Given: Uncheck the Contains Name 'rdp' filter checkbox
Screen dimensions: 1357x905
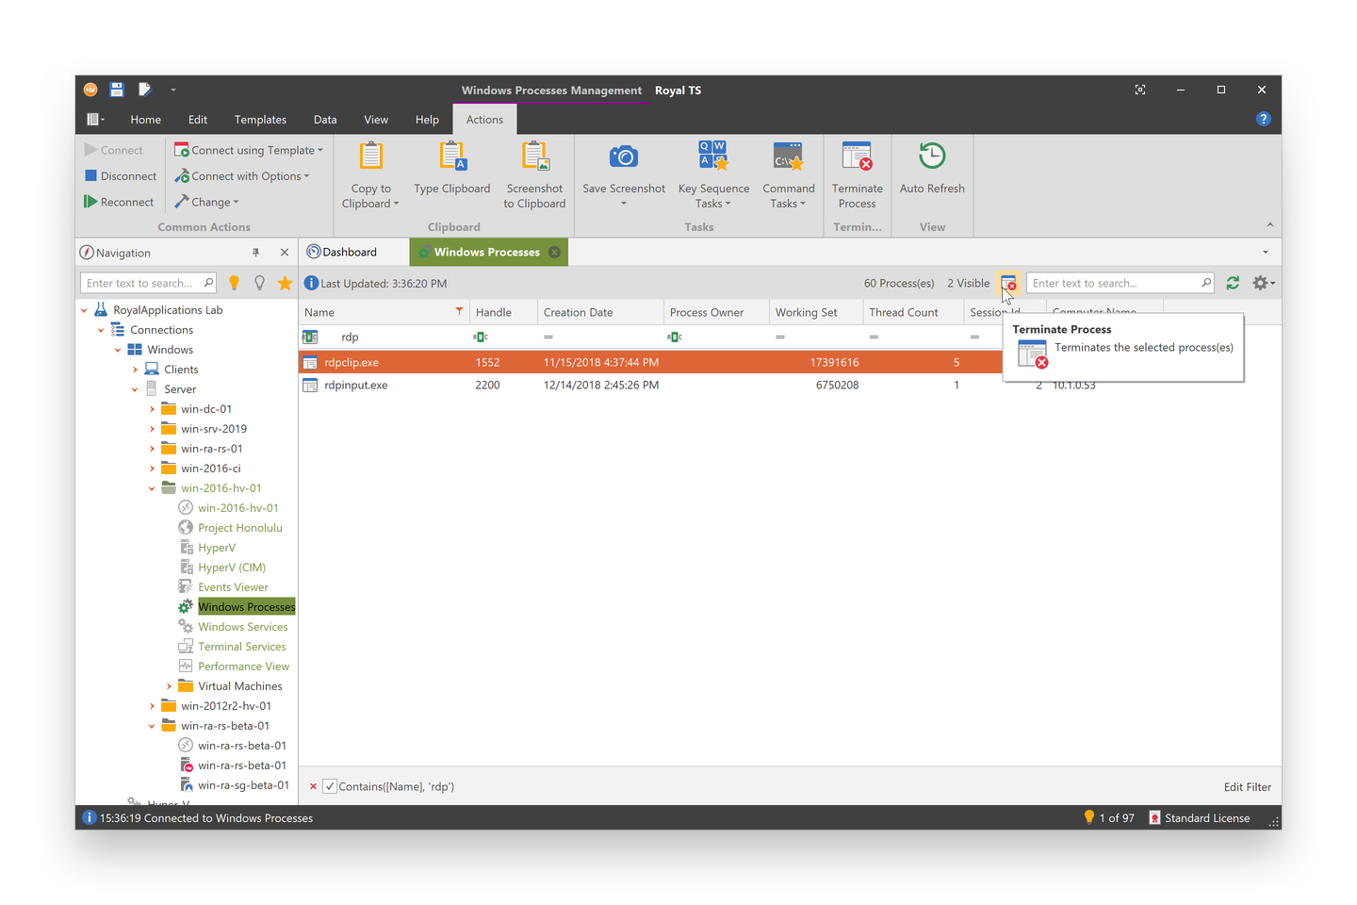Looking at the screenshot, I should coord(330,786).
